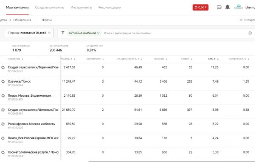Select CTR value 11,26
Image resolution: width=255 pixels, height=162 pixels.
click(x=215, y=67)
